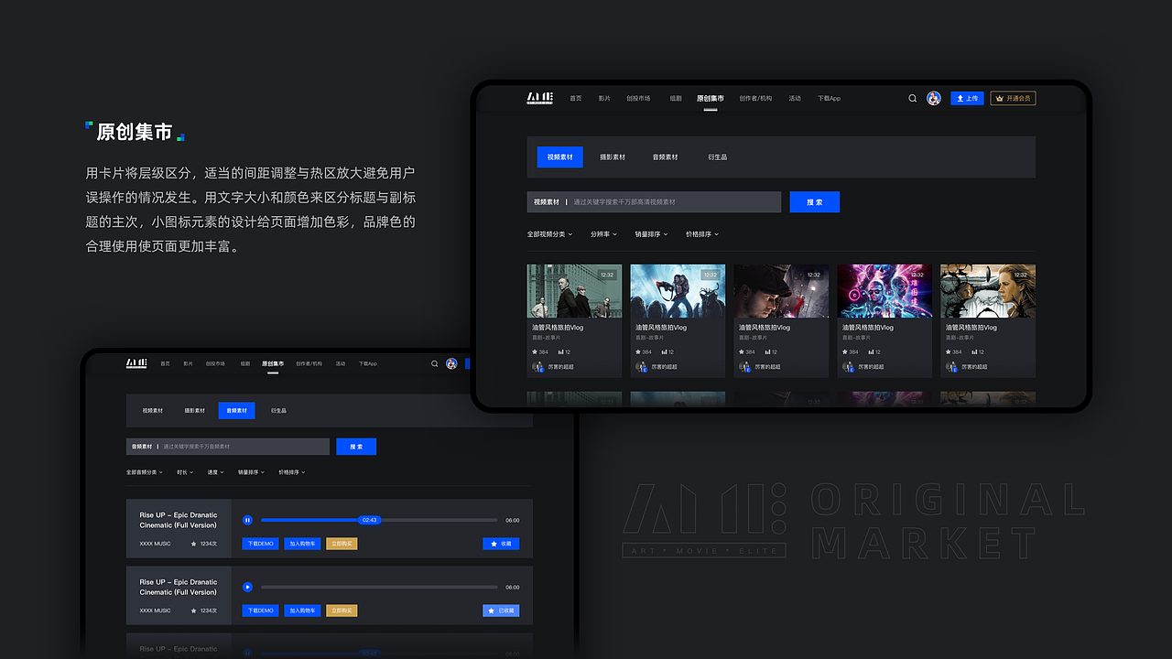The height and width of the screenshot is (659, 1172).
Task: Open 创投市场 in the video screen nav
Action: [x=638, y=98]
